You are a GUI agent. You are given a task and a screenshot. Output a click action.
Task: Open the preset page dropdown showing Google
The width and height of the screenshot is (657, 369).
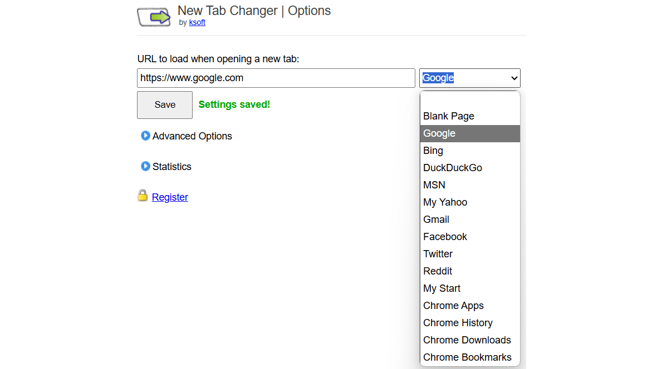coord(469,78)
